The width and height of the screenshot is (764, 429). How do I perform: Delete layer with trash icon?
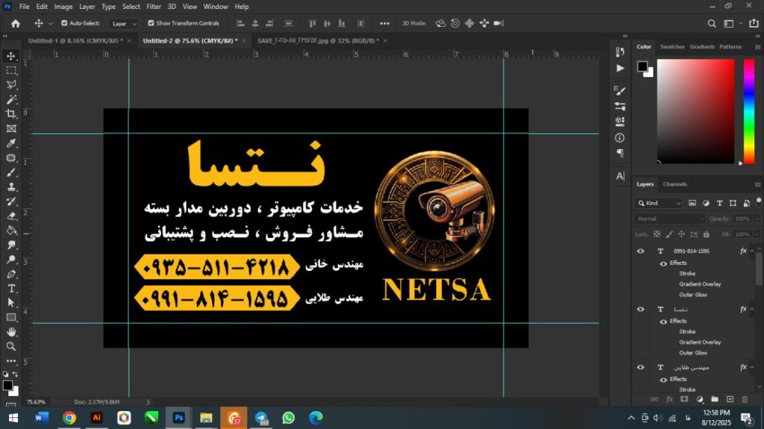point(745,399)
